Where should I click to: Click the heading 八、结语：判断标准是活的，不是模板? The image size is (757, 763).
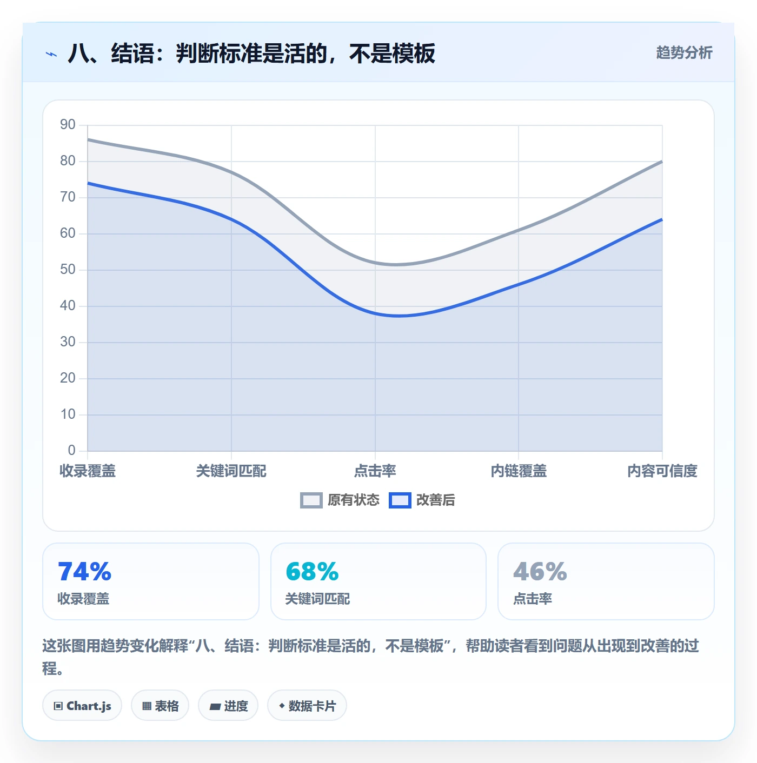(251, 53)
